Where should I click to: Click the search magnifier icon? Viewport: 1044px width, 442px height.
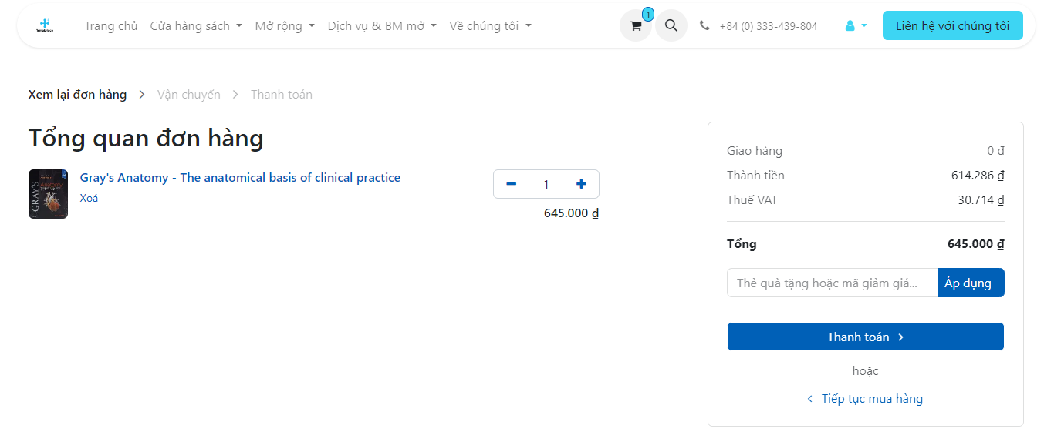coord(671,25)
